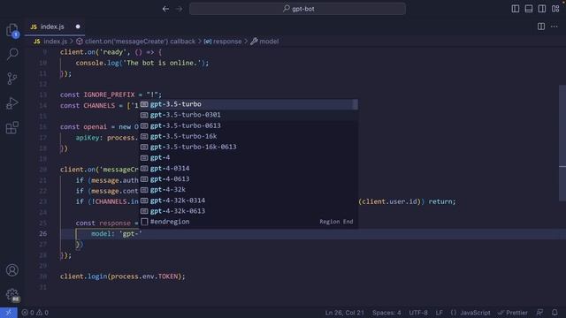This screenshot has width=566, height=318.
Task: Click on 'The bot is online.' string
Action: point(161,63)
